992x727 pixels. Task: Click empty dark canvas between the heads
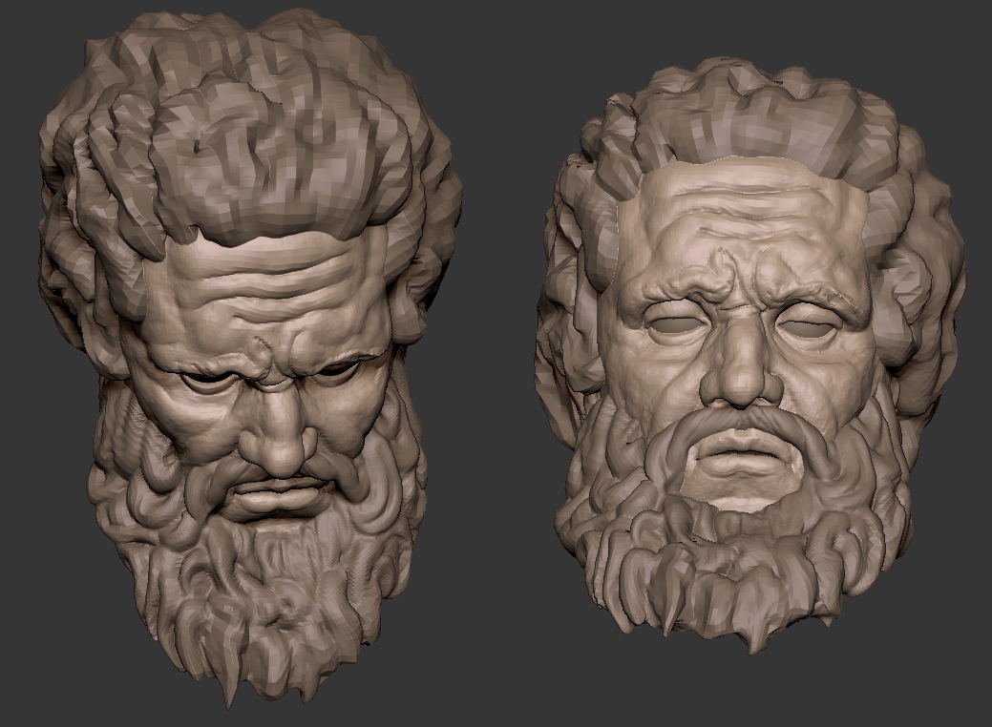(x=496, y=382)
